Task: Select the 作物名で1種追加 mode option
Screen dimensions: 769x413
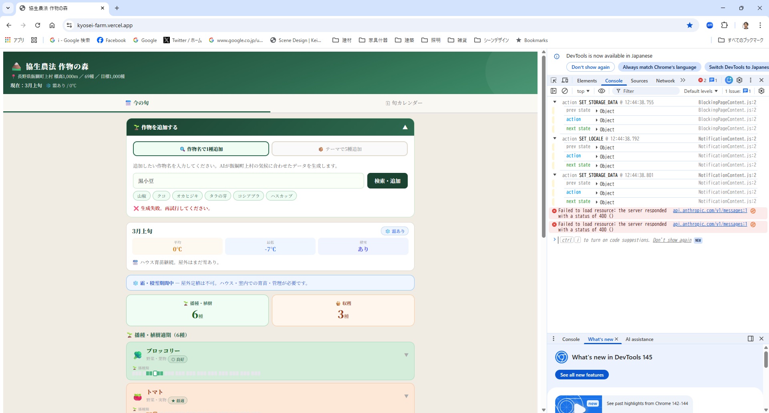Action: pyautogui.click(x=201, y=149)
